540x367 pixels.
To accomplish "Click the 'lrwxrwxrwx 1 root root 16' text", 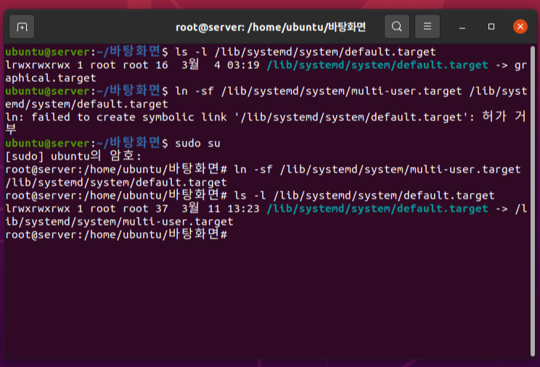I will [86, 65].
